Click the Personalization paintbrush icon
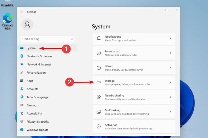The width and height of the screenshot is (208, 138). [x=22, y=72]
